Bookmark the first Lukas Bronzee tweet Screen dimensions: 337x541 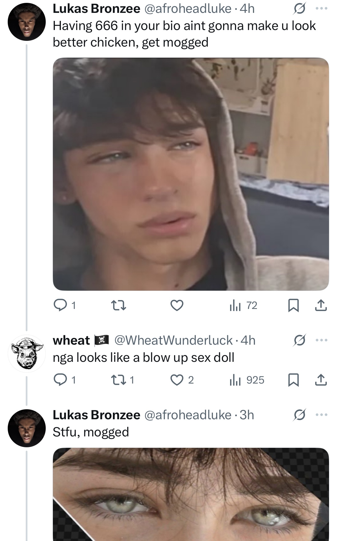(x=293, y=306)
